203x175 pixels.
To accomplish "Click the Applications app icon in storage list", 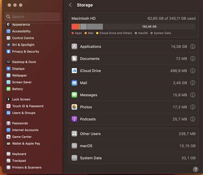I will point(75,47).
